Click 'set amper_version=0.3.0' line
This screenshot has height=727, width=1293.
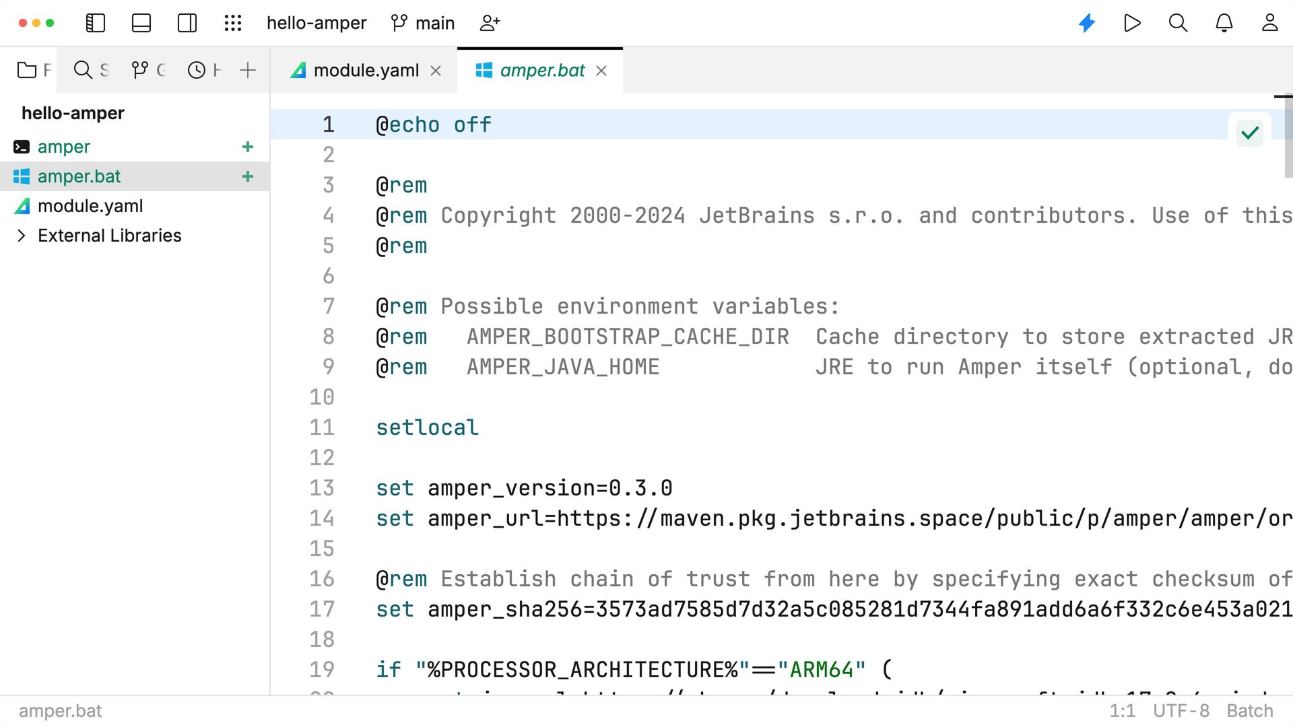pyautogui.click(x=524, y=488)
